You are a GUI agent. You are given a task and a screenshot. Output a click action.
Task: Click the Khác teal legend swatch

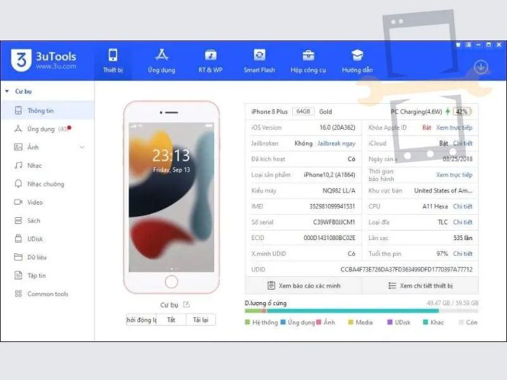[x=425, y=322]
